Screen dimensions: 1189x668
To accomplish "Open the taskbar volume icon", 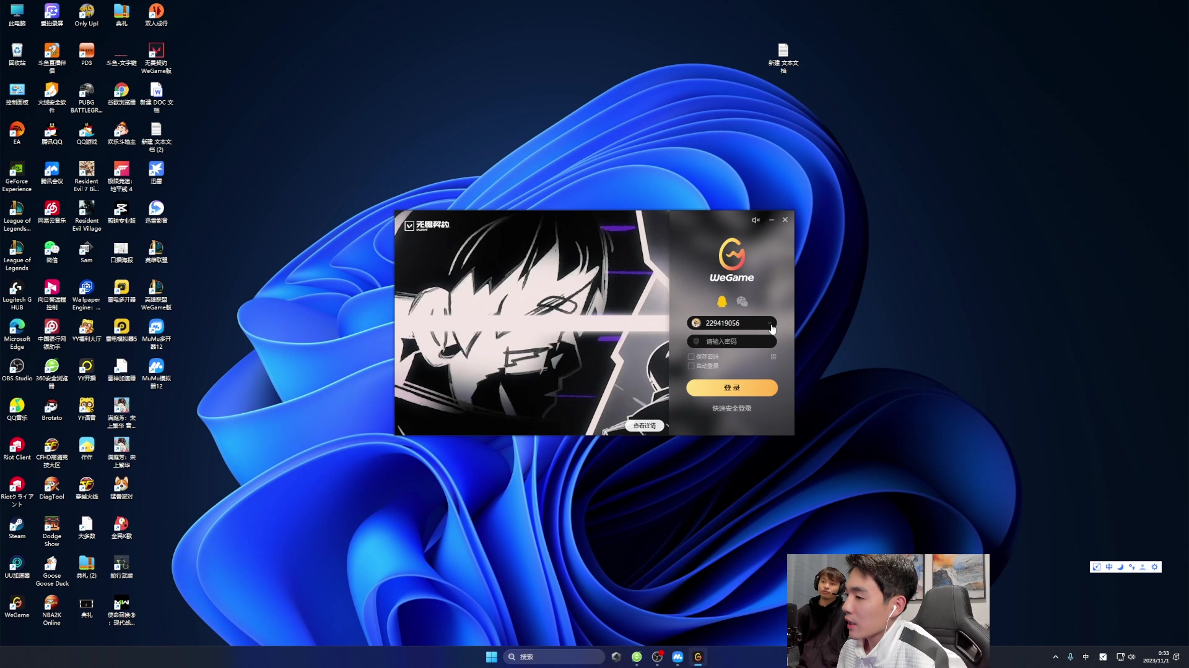I will (1131, 657).
